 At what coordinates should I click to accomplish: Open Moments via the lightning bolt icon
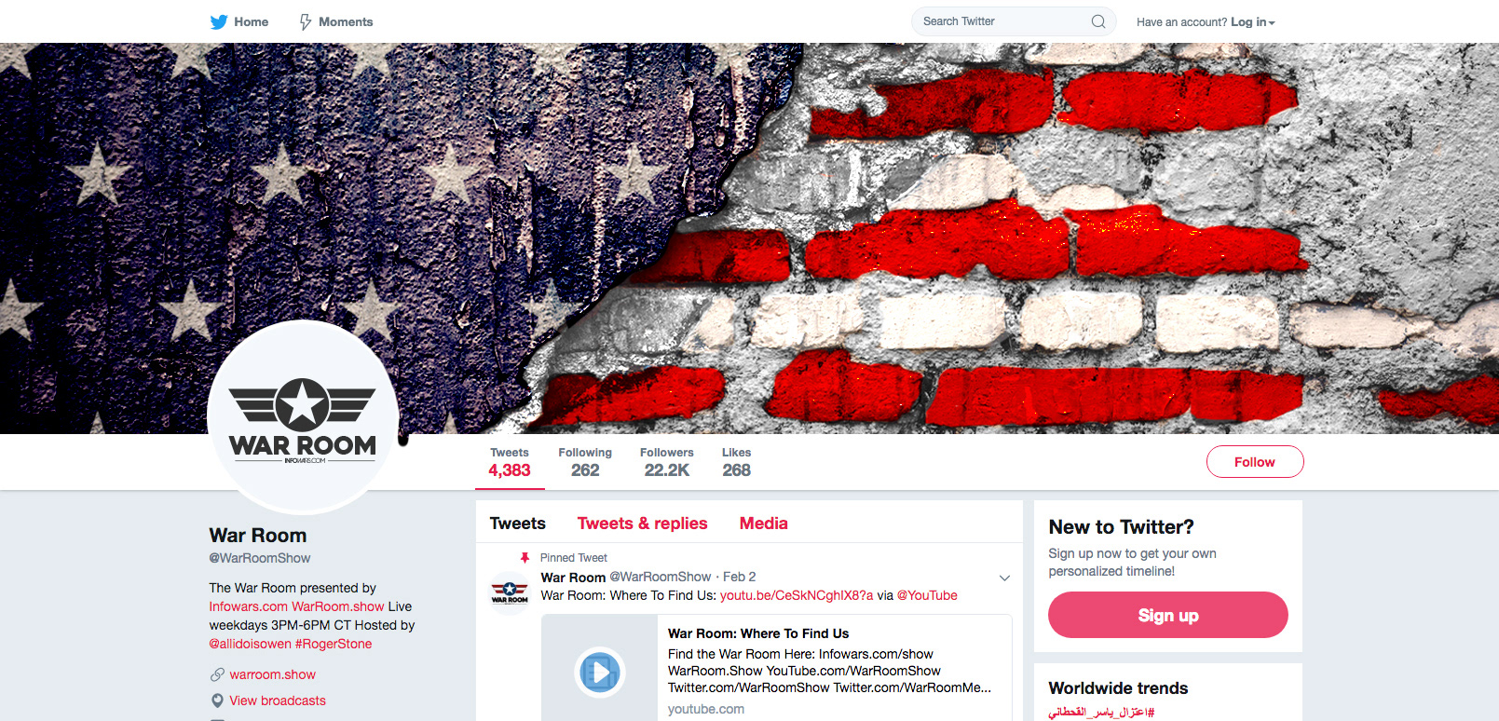305,22
